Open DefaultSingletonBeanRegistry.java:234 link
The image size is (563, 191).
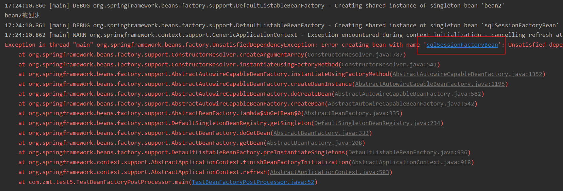(x=377, y=123)
